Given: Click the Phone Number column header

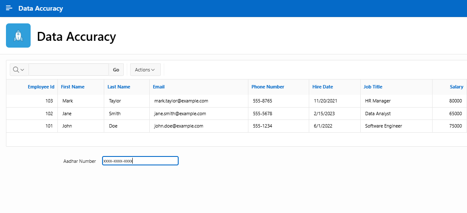Looking at the screenshot, I should click(x=268, y=87).
